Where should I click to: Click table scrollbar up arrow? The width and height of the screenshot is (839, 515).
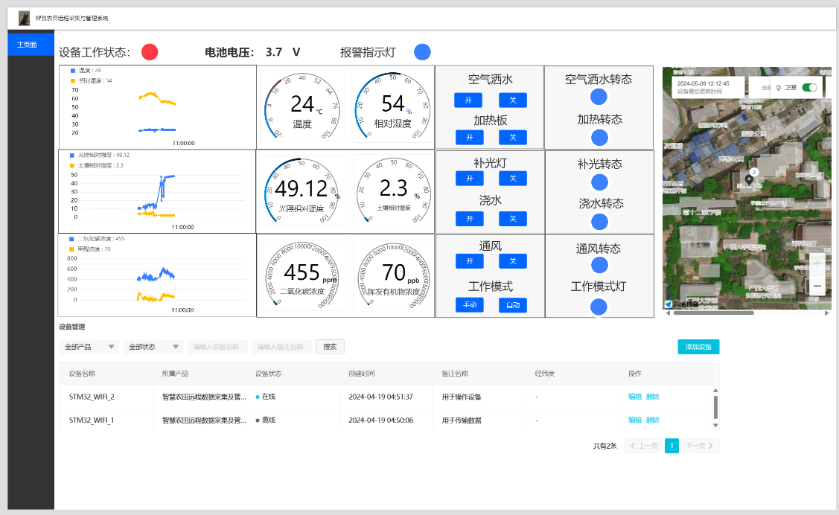pos(715,391)
